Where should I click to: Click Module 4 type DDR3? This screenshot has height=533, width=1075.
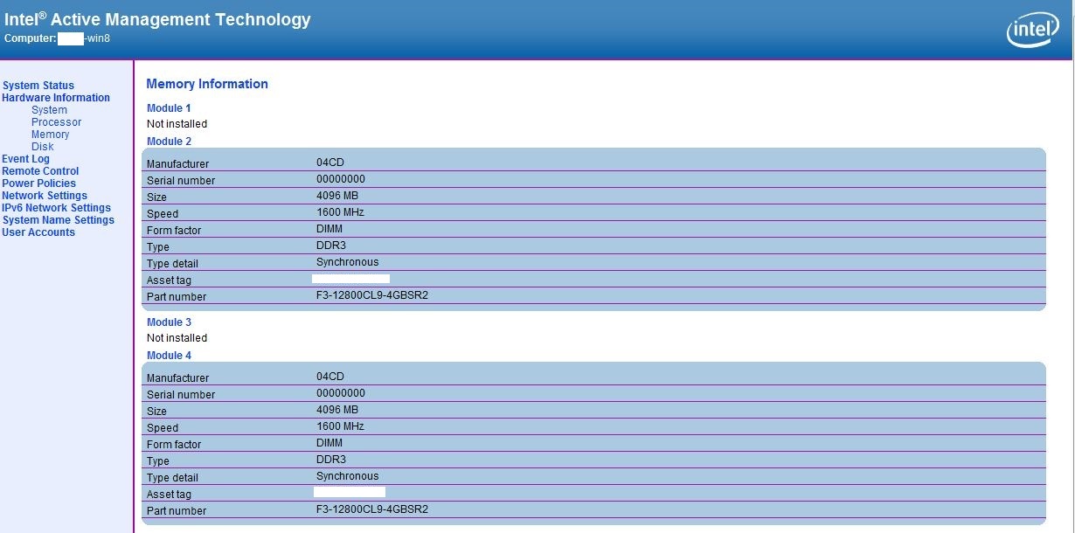(x=331, y=460)
